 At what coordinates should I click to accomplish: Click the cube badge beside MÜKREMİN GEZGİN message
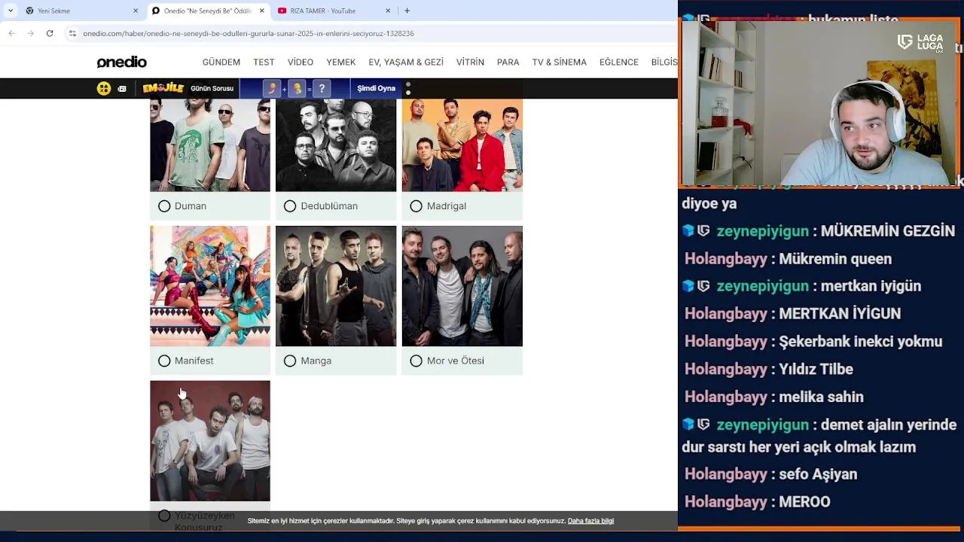tap(688, 231)
